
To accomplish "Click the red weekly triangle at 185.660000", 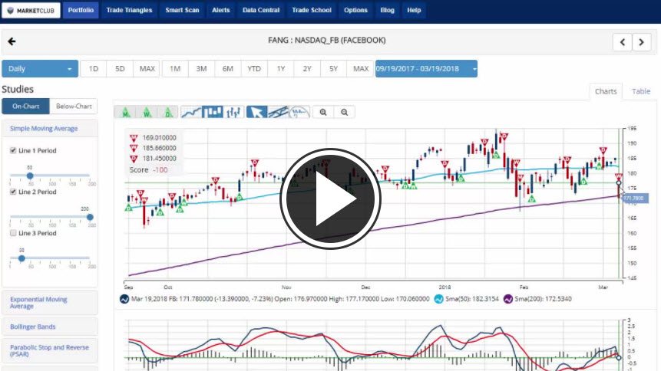I will point(134,148).
